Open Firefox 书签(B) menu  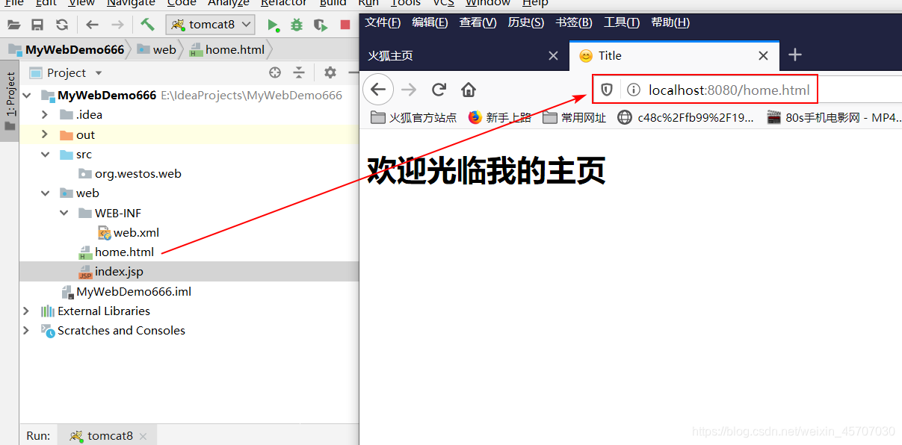coord(574,22)
